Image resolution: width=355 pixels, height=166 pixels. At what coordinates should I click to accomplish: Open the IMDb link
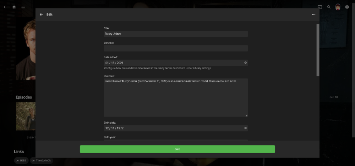tap(21, 160)
